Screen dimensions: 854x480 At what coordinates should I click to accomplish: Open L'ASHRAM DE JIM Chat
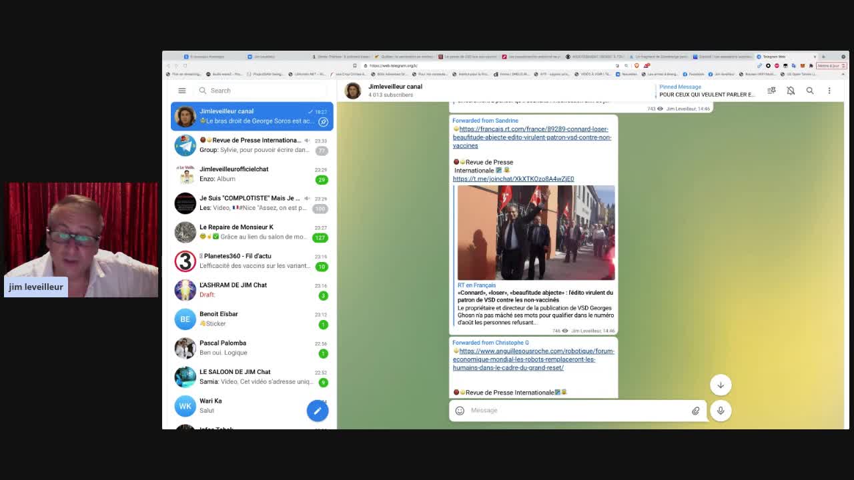pos(252,290)
